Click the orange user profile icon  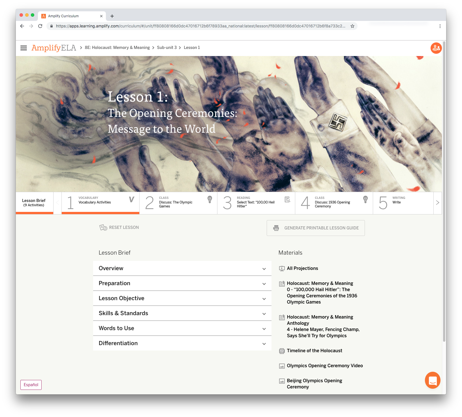(436, 48)
